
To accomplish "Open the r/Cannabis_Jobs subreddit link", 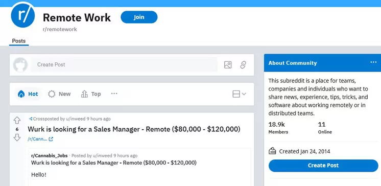I will coord(50,156).
